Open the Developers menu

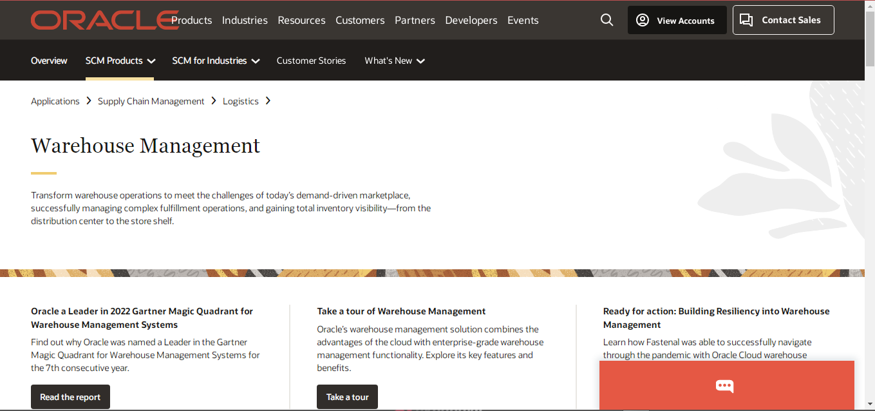471,20
